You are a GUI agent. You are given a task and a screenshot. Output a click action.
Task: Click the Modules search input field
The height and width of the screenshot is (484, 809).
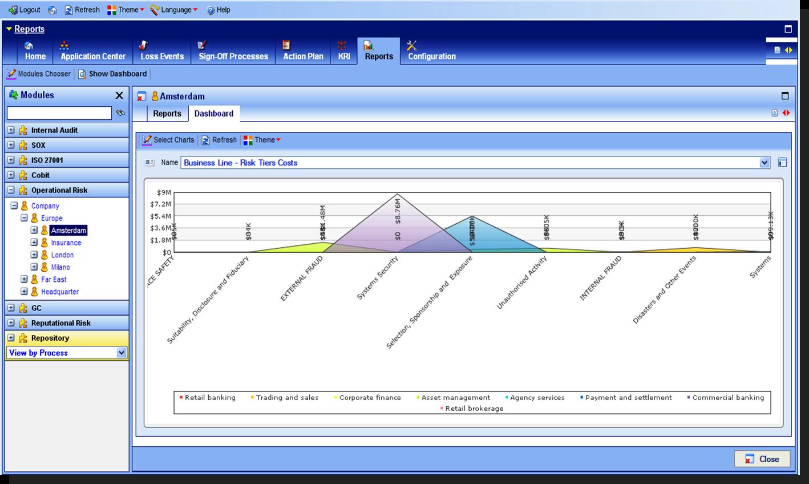59,113
